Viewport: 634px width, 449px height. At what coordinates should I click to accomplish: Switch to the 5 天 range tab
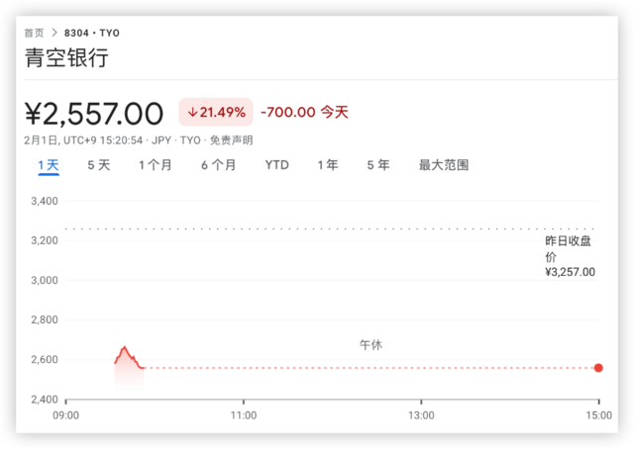(99, 165)
